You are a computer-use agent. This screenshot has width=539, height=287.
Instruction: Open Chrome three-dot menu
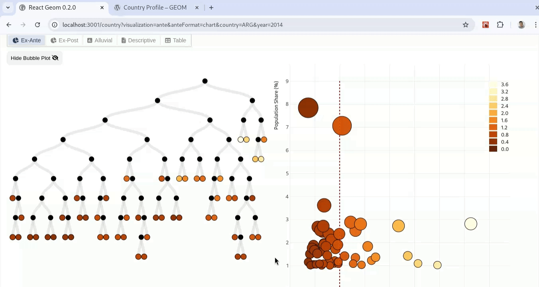[534, 25]
